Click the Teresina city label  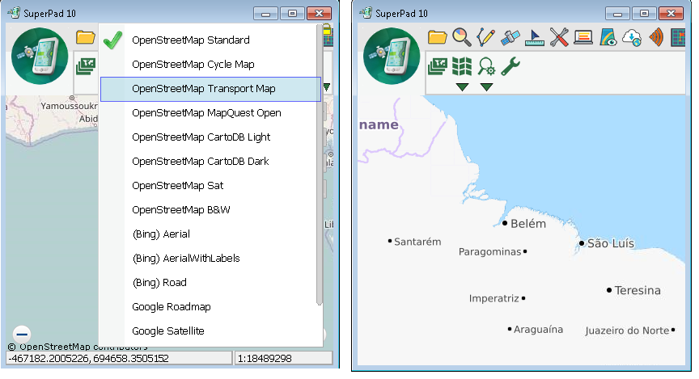coord(638,290)
